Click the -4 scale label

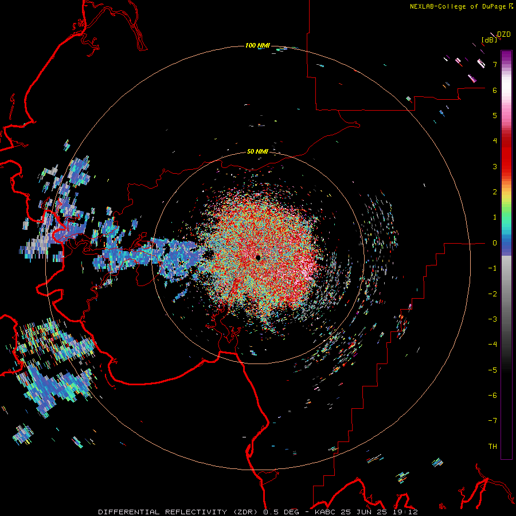coord(492,345)
